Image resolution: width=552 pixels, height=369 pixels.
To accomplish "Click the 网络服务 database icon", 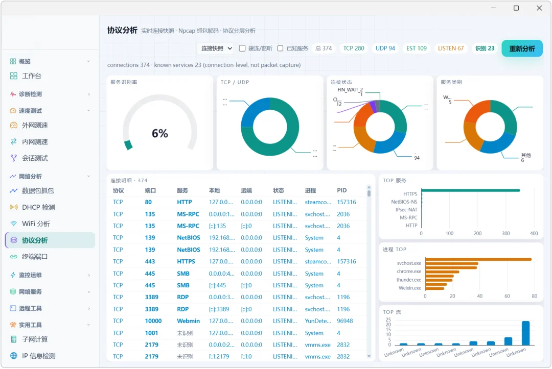I will tap(13, 292).
